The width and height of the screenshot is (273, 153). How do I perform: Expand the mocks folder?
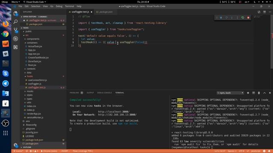point(30,91)
